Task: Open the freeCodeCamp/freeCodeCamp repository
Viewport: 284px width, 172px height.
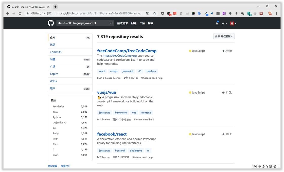Action: [x=127, y=51]
